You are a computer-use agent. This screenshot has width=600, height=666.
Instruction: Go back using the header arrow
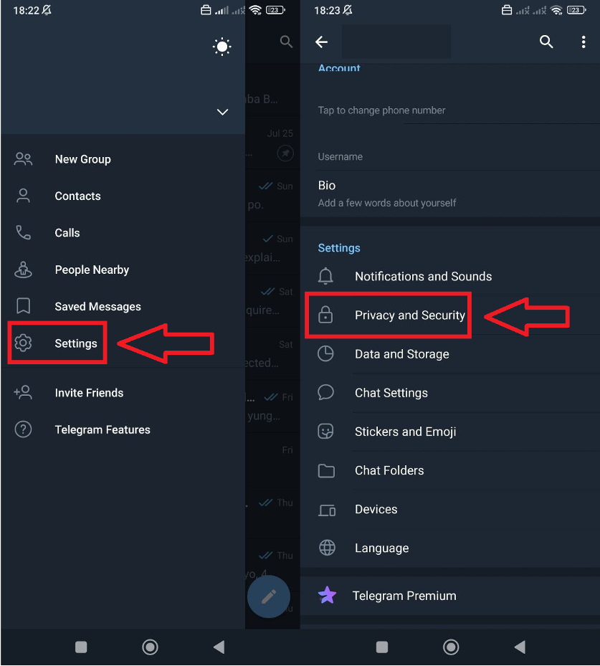322,42
